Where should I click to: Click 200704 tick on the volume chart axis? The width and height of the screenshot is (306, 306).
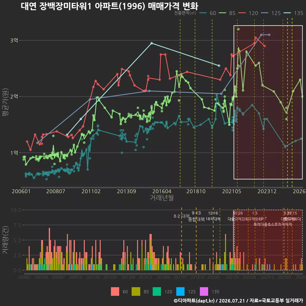tap(41, 277)
